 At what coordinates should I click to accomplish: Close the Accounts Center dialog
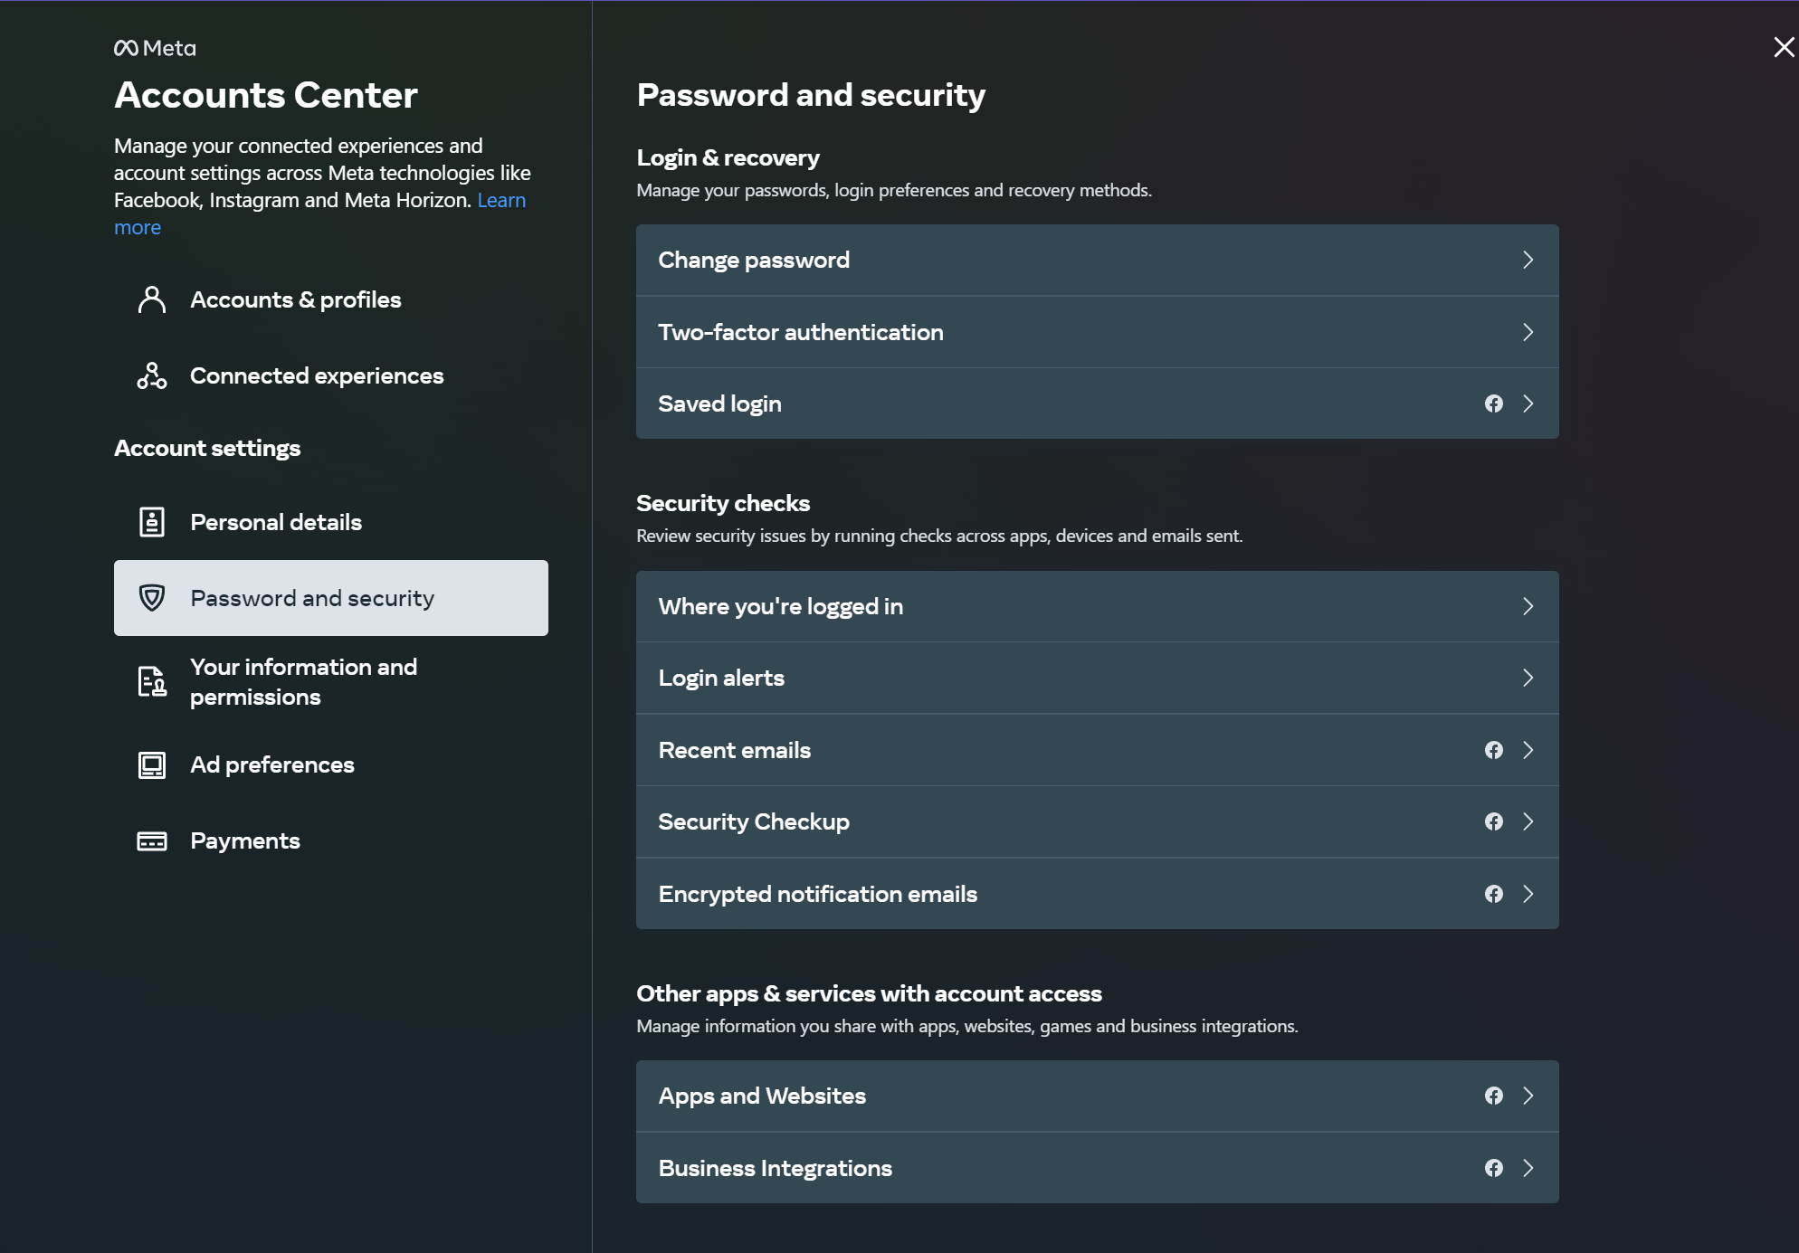point(1784,47)
